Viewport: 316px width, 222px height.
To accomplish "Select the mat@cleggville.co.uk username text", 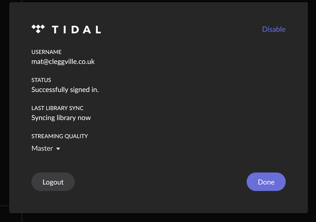I will (63, 62).
